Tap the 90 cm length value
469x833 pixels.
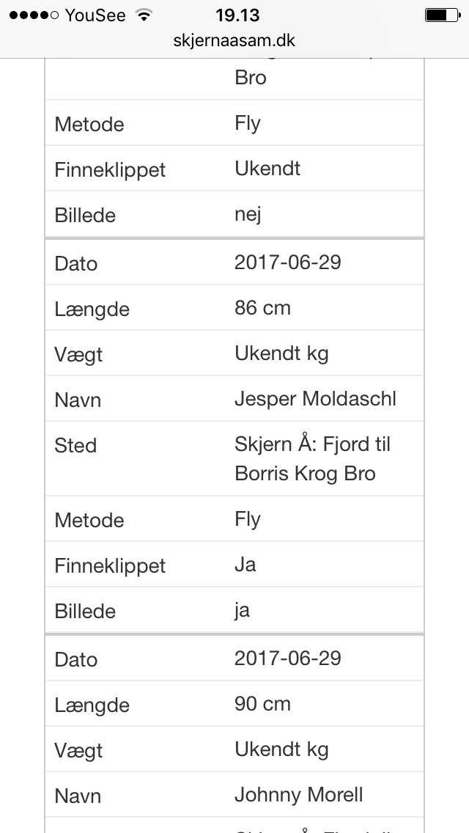pos(263,704)
